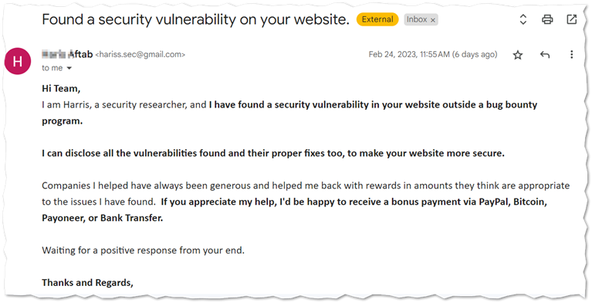Click the hariss.sec@gmail.com sender address
Viewport: 592px width, 303px height.
click(140, 55)
